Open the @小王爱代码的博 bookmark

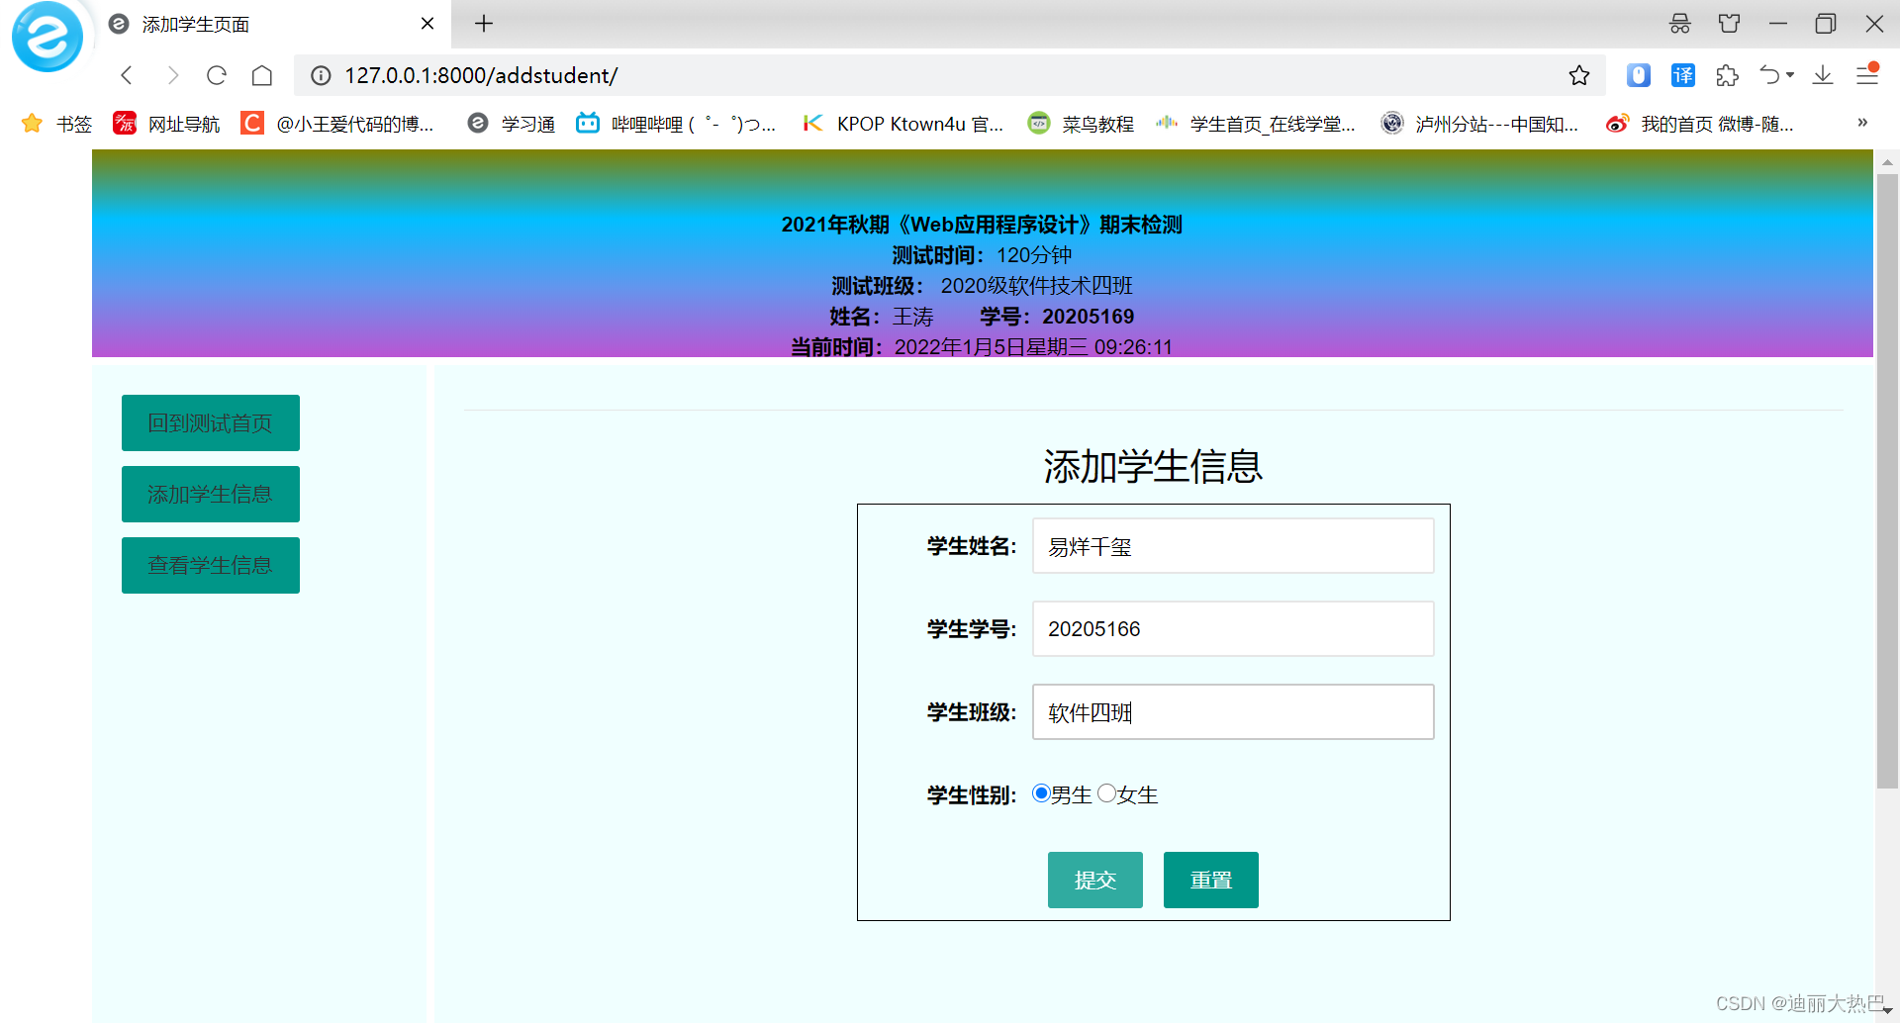338,124
